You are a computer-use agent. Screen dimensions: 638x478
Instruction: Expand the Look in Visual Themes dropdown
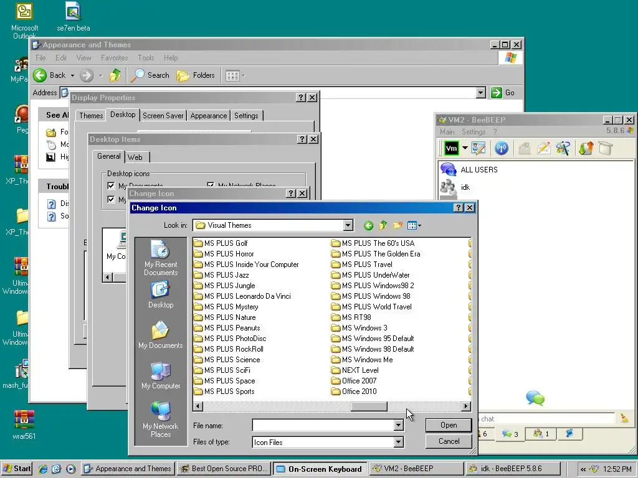[x=348, y=225]
